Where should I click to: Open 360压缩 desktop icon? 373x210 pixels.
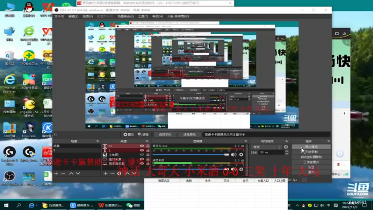click(9, 130)
